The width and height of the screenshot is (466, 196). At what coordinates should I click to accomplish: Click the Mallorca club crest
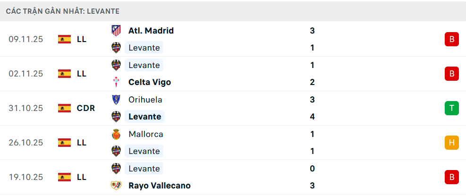tap(116, 134)
